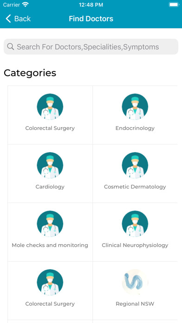This screenshot has width=182, height=323.
Task: Tap the Find Doctors header title
Action: pos(91,19)
